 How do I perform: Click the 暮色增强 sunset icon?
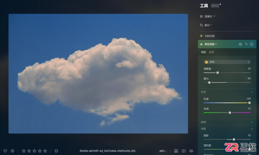click(201, 44)
